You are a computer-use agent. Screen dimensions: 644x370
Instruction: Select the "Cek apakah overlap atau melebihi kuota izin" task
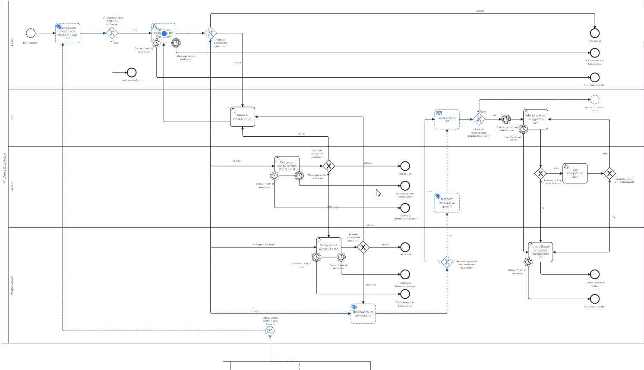pyautogui.click(x=68, y=33)
